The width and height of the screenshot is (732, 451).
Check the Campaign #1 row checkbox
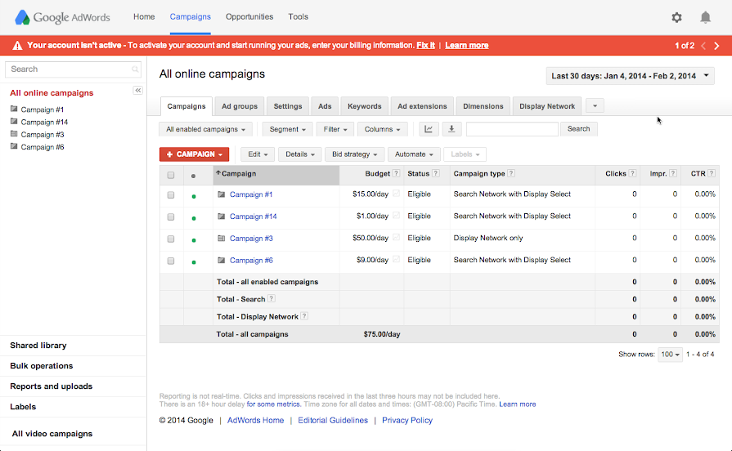[171, 195]
